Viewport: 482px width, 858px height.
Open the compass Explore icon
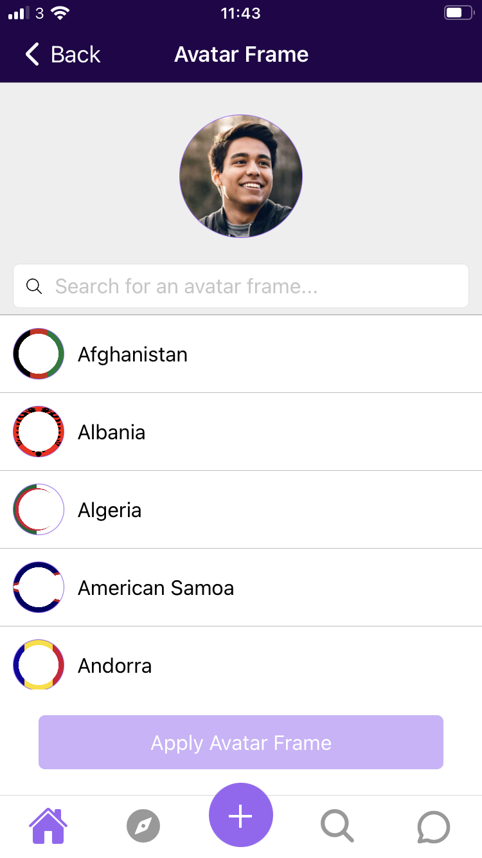143,826
